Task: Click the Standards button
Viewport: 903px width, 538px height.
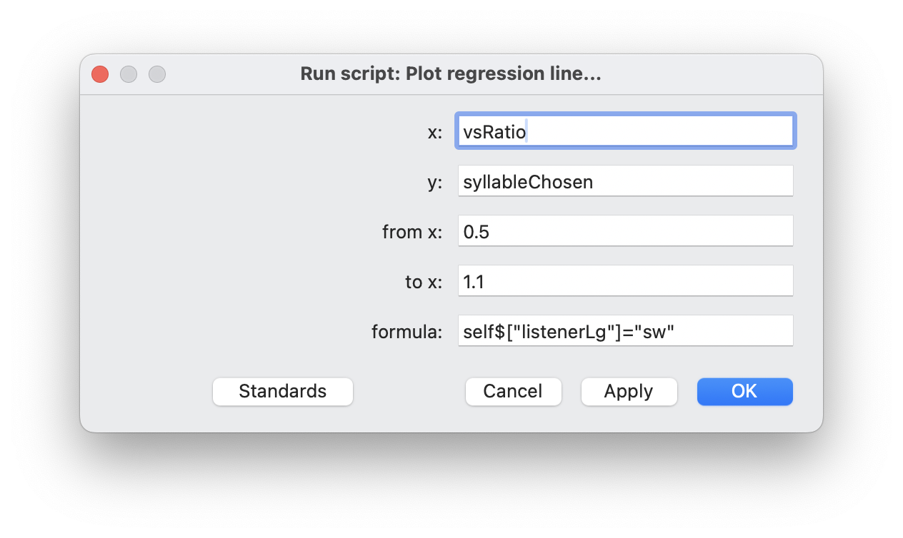Action: (x=282, y=391)
